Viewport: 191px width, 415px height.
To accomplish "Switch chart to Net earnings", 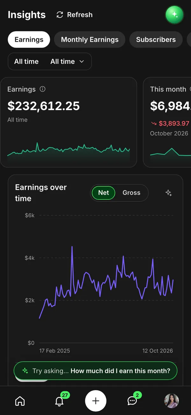I will [x=103, y=193].
